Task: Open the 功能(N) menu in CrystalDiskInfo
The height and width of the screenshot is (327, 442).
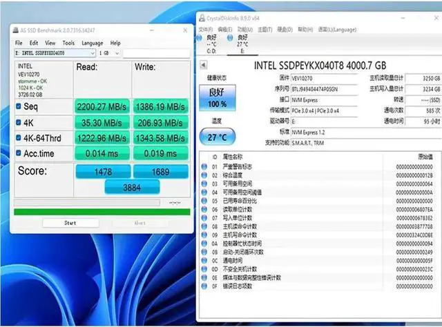Action: (x=244, y=30)
